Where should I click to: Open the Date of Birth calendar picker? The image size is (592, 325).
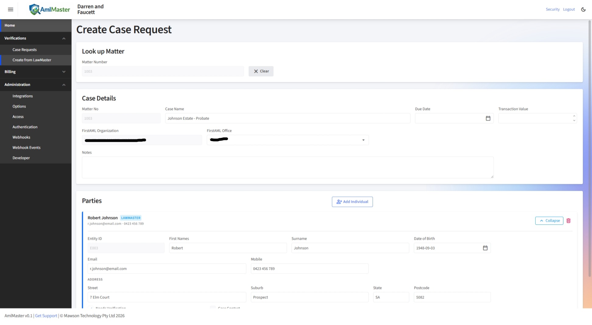[485, 248]
